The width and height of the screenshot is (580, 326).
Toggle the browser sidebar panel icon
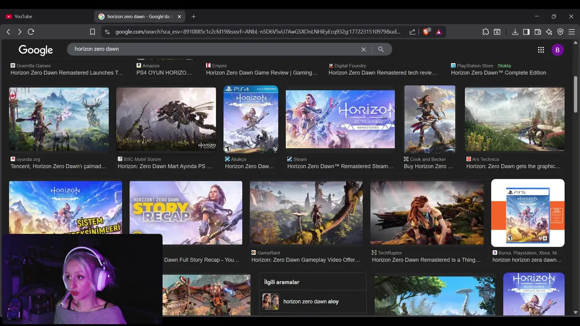(527, 32)
